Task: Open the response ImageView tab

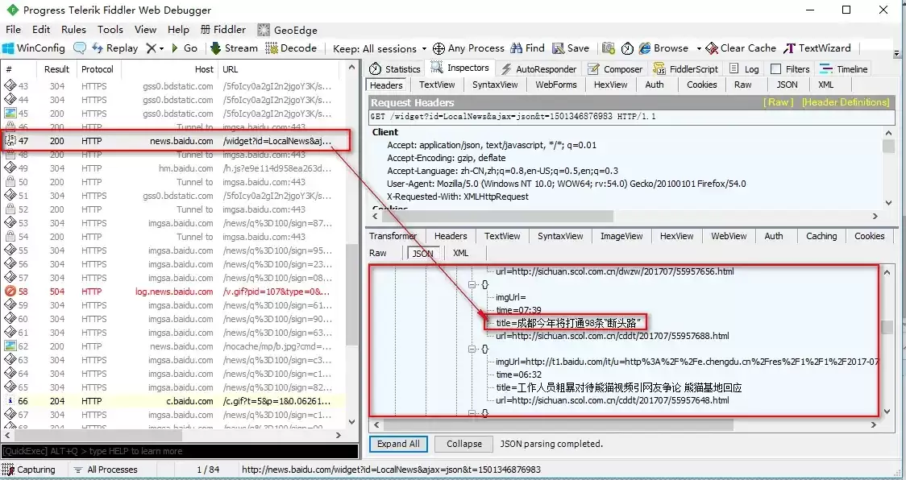Action: click(x=621, y=236)
